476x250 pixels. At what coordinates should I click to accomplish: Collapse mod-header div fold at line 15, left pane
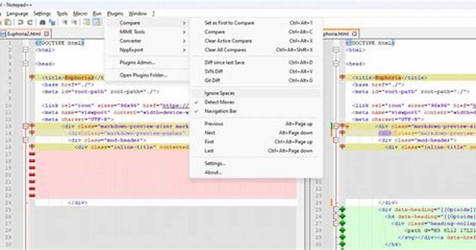(26, 140)
